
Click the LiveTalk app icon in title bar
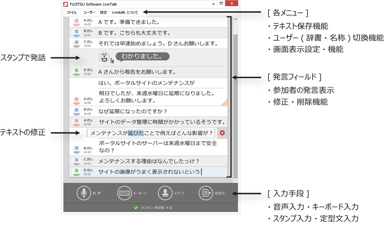pos(66,4)
